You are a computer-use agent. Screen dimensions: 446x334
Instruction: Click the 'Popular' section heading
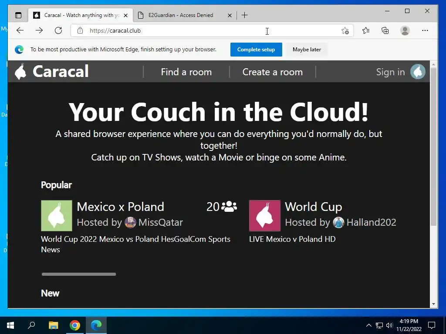56,185
